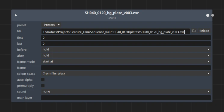The height and width of the screenshot is (112, 224).
Task: Click the empty frame input field
Action: tap(126, 68)
